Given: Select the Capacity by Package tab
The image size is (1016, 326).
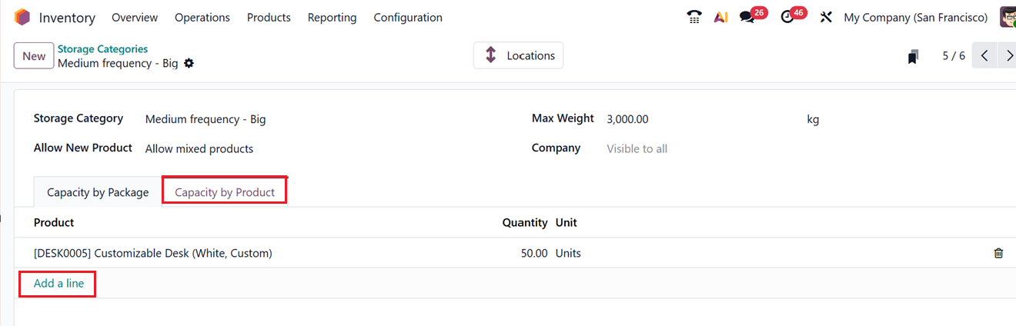Looking at the screenshot, I should click(x=98, y=192).
